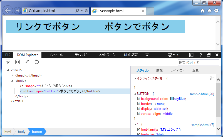Image resolution: width=223 pixels, height=137 pixels.
Task: Go back with the browser back arrow
Action: (8, 11)
